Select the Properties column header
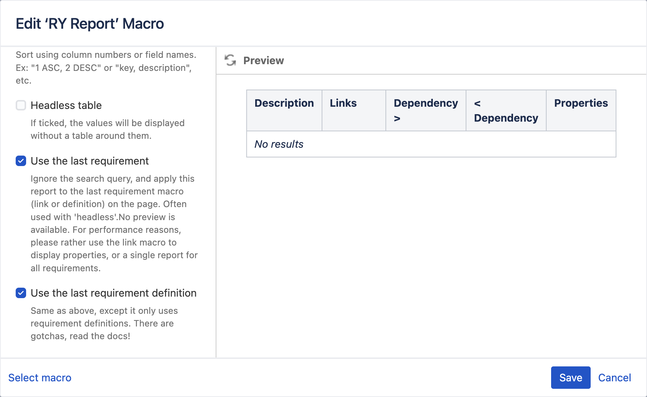 [x=581, y=103]
